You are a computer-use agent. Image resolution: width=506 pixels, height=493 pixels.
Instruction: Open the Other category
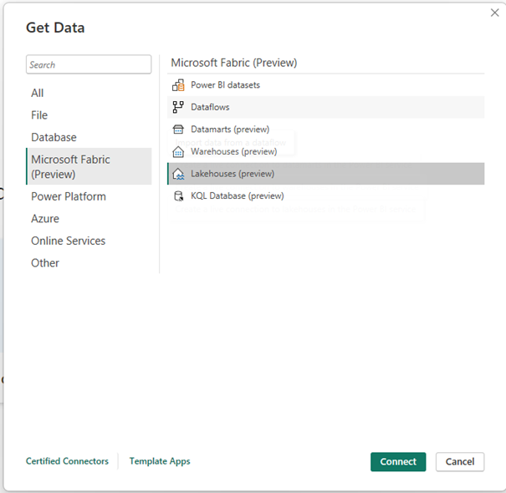tap(89, 263)
